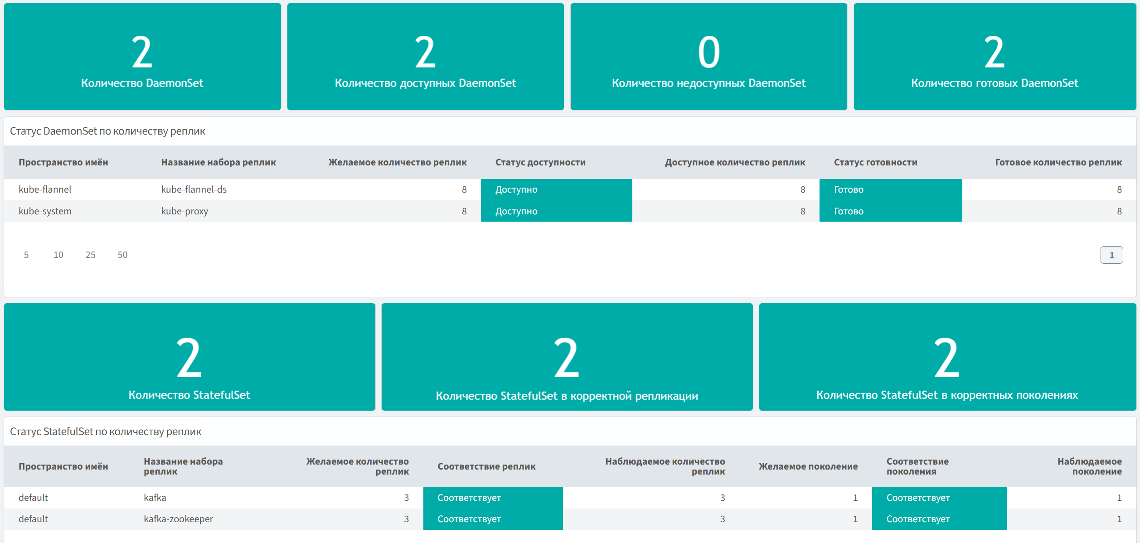Screen dimensions: 1140x543
Task: Open the StatefulSet count panel
Action: tap(189, 357)
